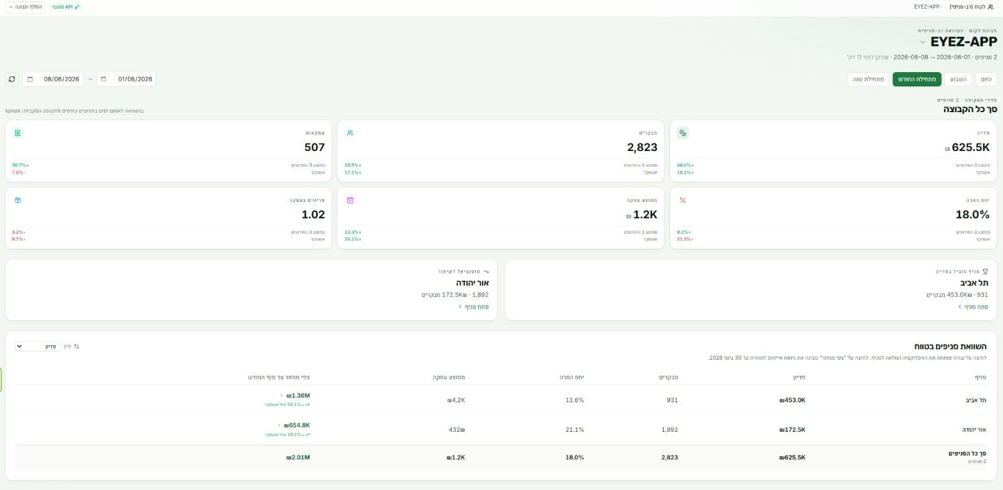Open פתח סניף link for תל אביב
The image size is (1003, 490).
(974, 307)
